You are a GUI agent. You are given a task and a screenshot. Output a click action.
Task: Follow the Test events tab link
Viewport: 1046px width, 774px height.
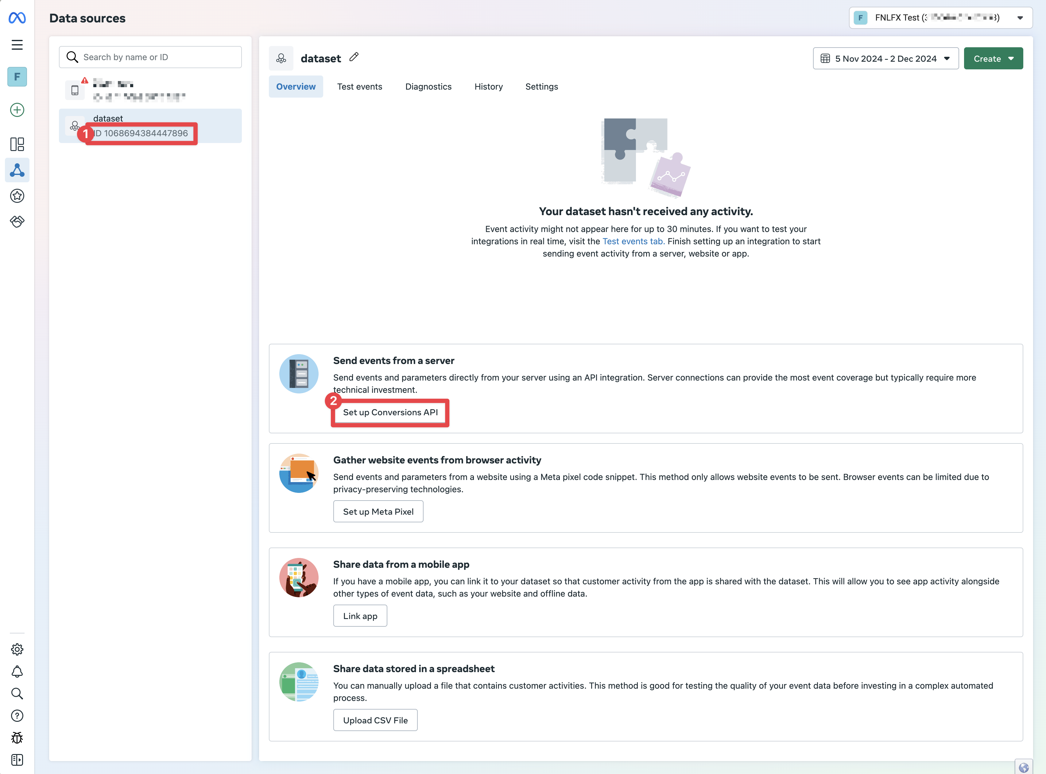(x=633, y=241)
